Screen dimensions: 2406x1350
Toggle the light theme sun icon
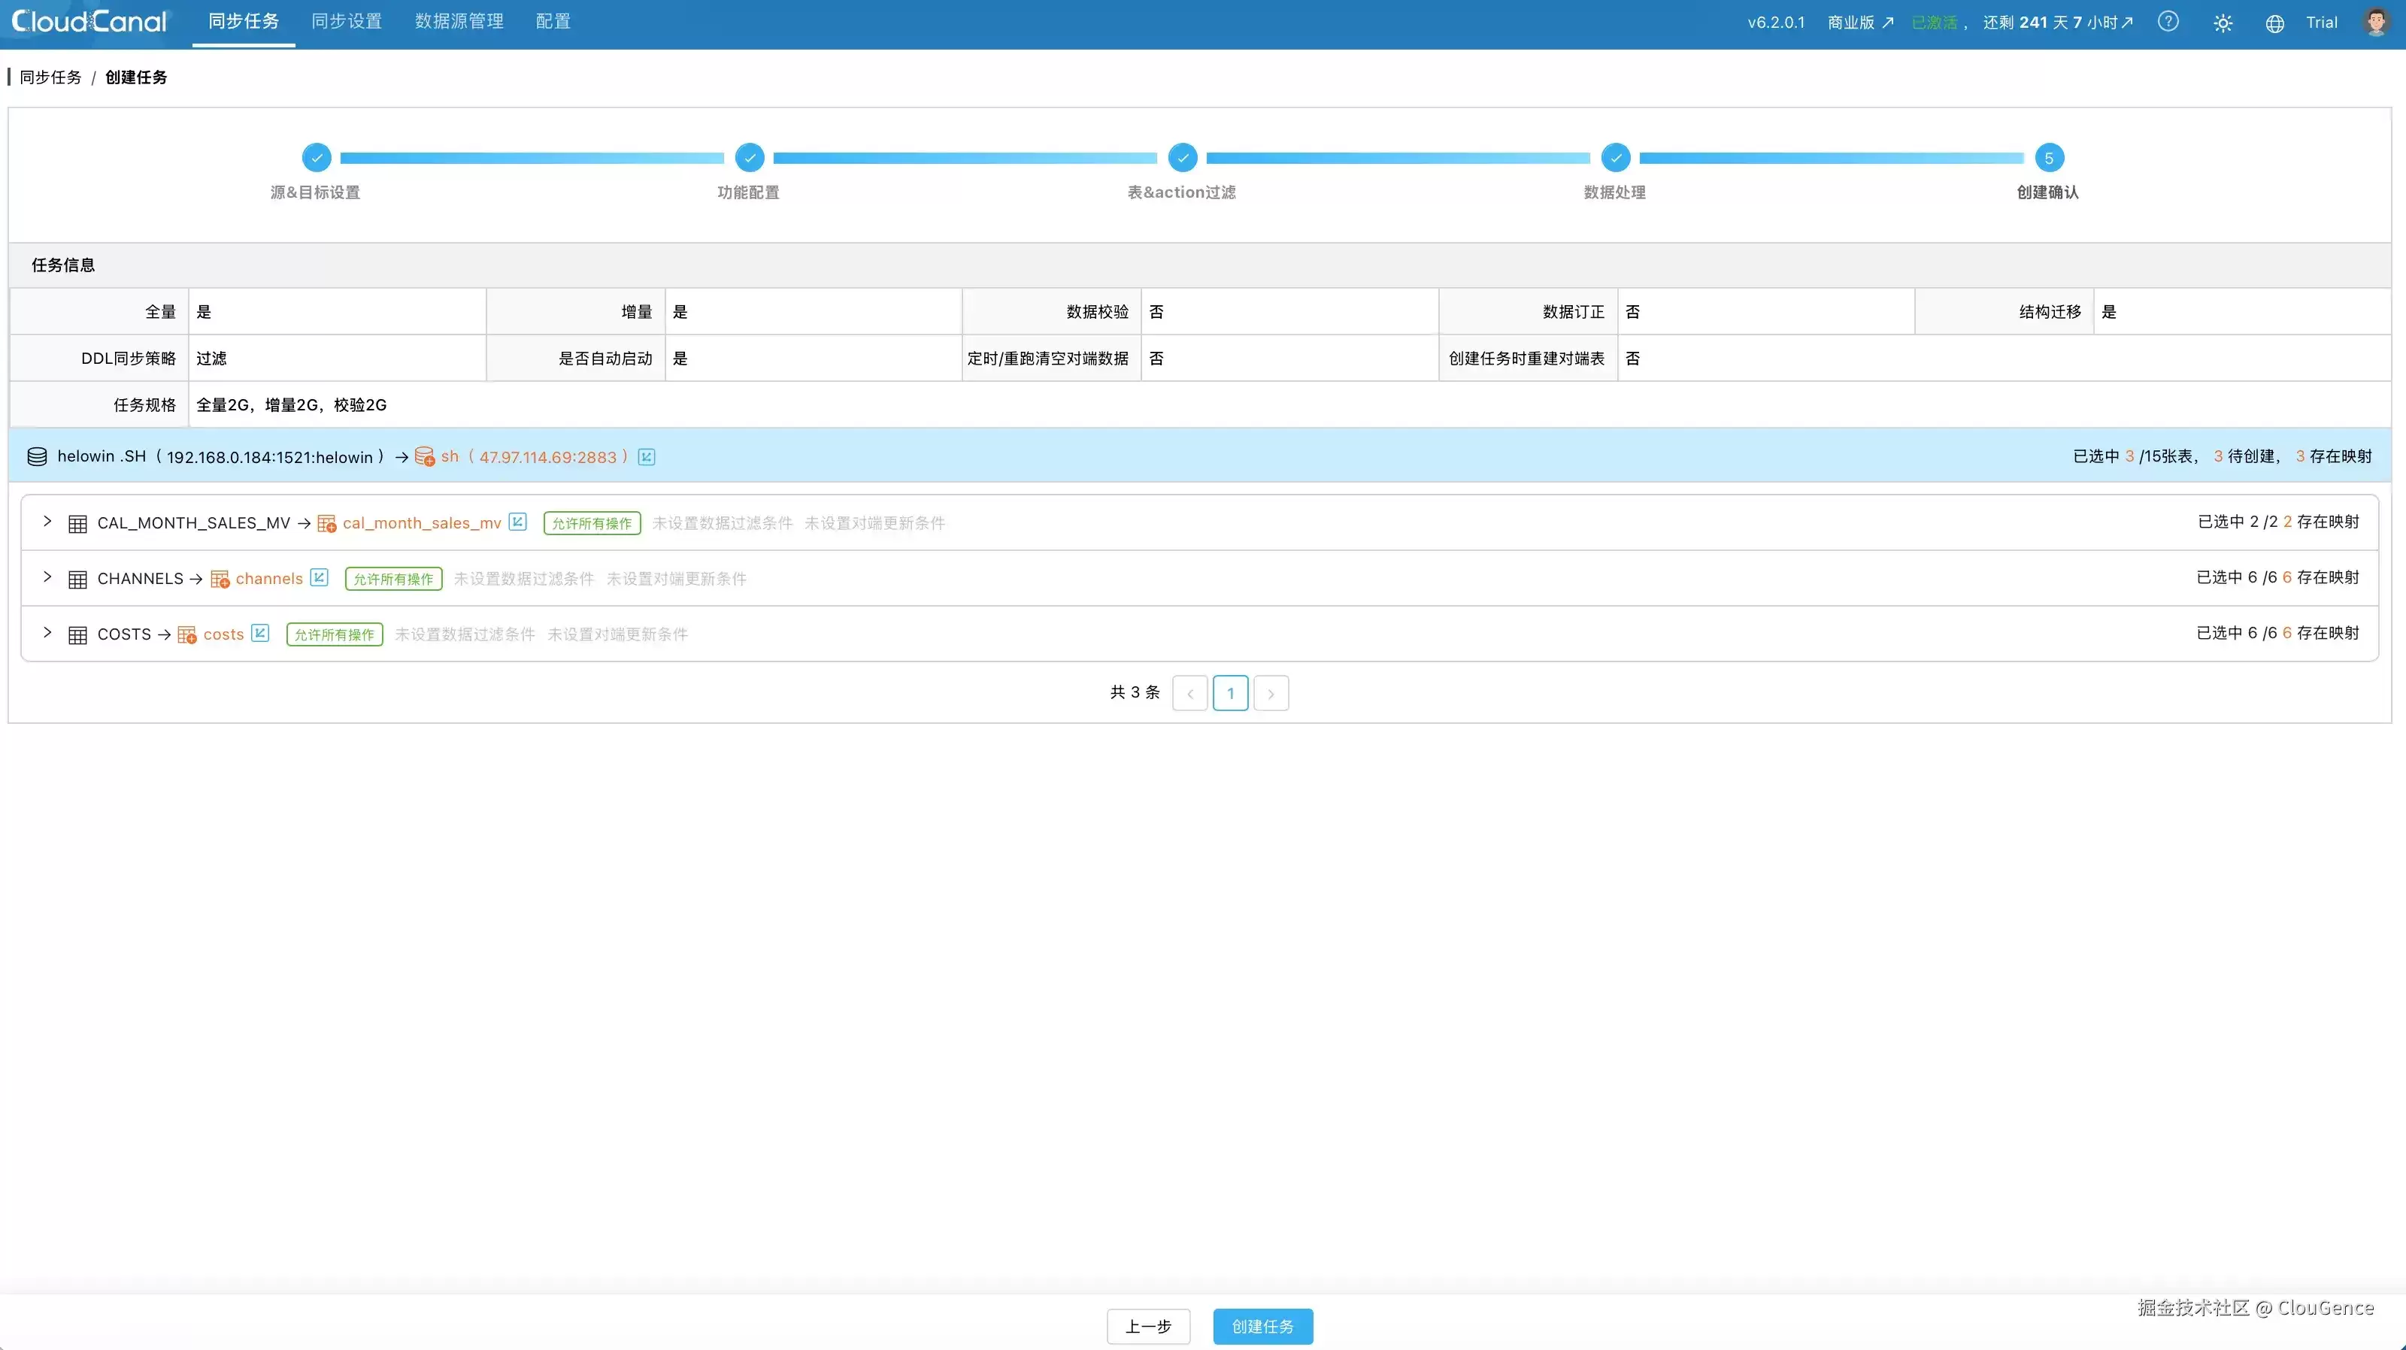pyautogui.click(x=2223, y=23)
